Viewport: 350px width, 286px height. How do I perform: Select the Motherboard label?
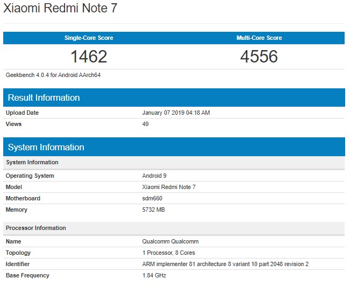23,198
